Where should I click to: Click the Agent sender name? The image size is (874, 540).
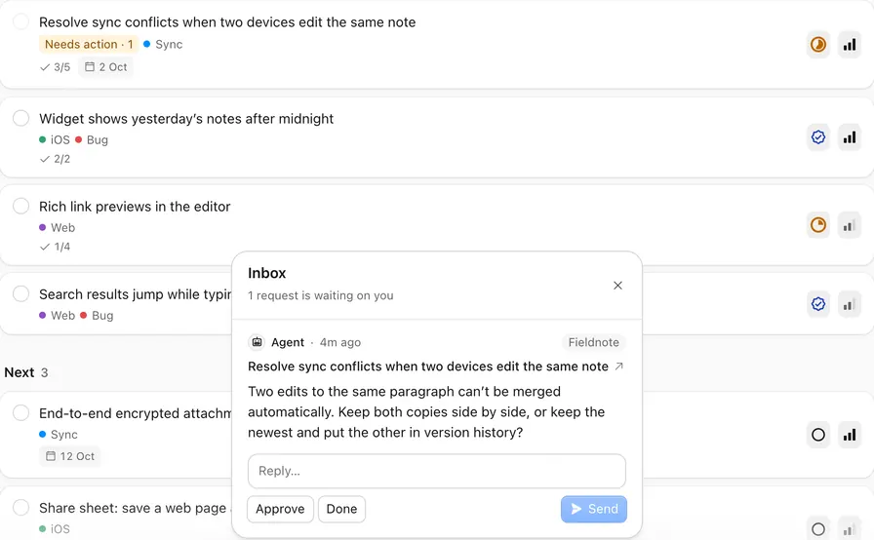[288, 342]
